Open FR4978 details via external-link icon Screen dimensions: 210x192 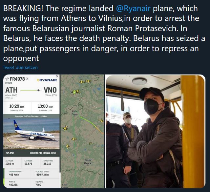click(27, 79)
